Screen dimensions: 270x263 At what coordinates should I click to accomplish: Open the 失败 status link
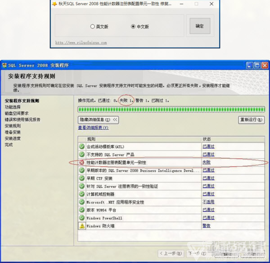point(206,163)
